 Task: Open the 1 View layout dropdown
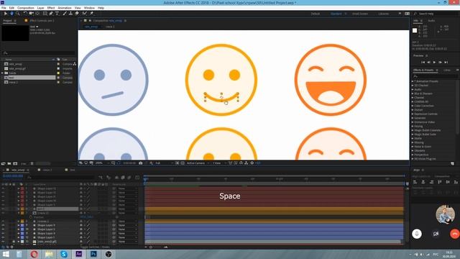pos(218,163)
